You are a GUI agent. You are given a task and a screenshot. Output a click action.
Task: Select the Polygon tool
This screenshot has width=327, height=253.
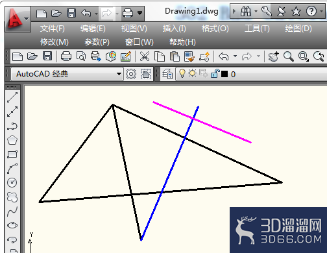tap(12, 140)
